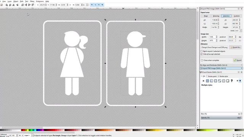244x137 pixels.
Task: Rotate selection 90° clockwise toolbar icon
Action: [x=10, y=5]
